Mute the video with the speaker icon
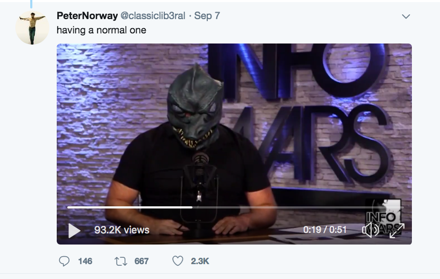This screenshot has height=279, width=440. tap(371, 230)
